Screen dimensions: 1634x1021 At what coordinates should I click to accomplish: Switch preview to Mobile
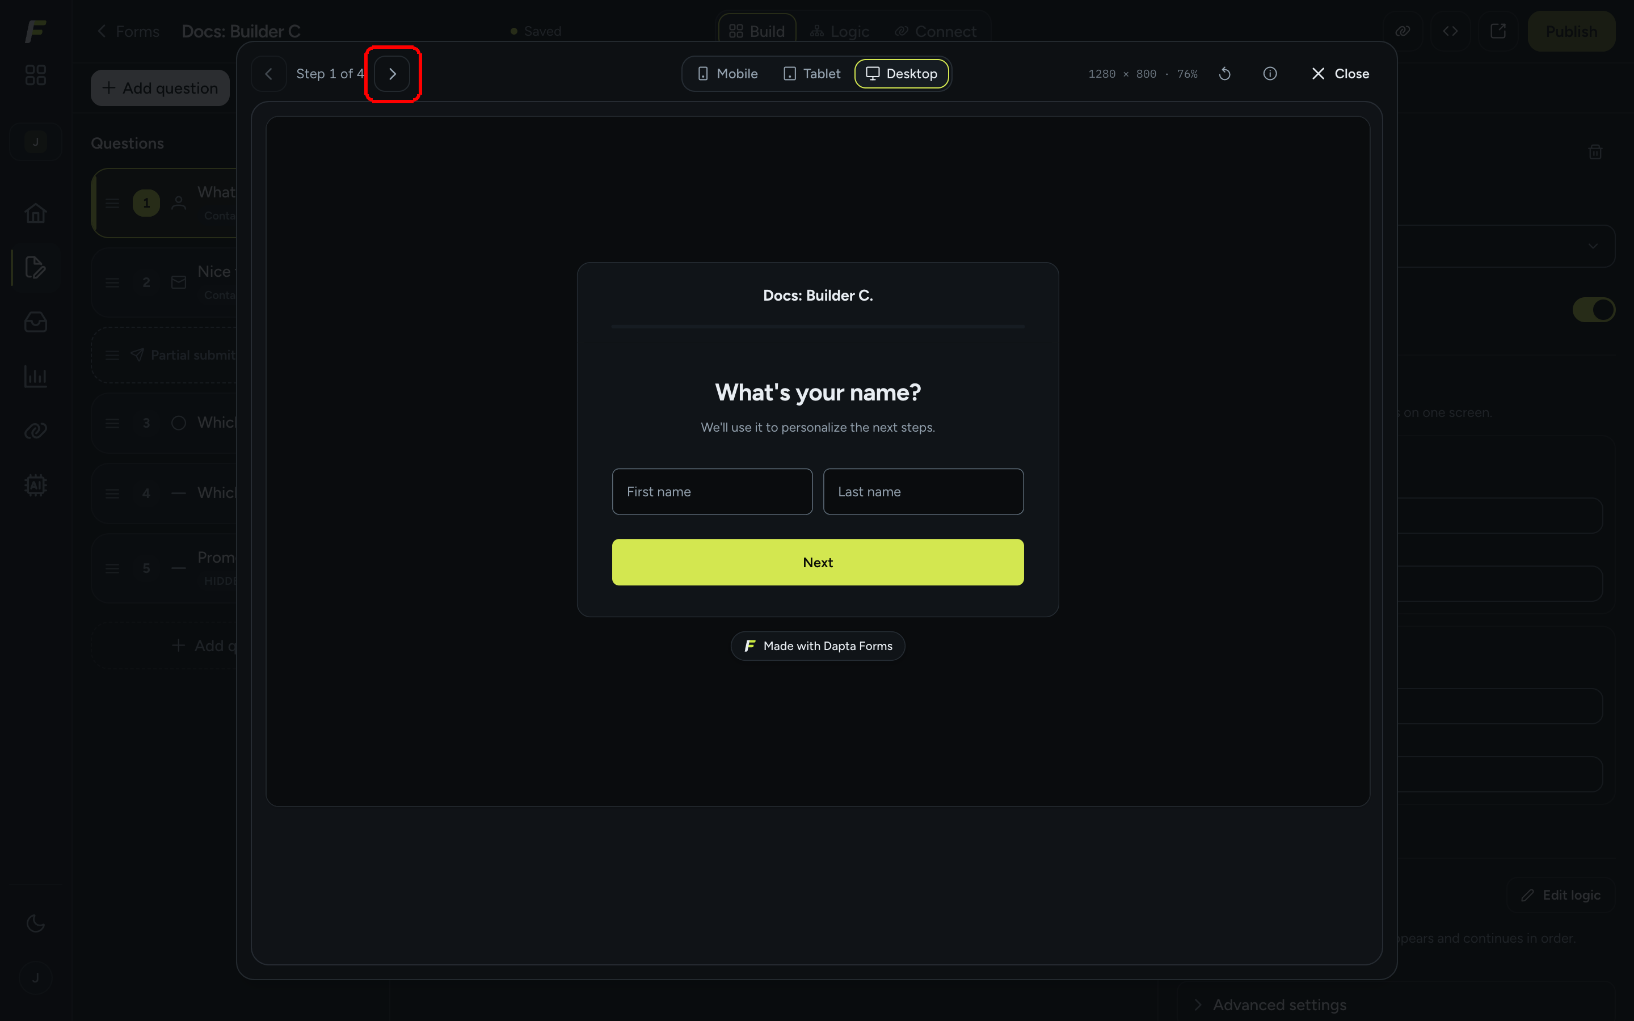(x=727, y=74)
